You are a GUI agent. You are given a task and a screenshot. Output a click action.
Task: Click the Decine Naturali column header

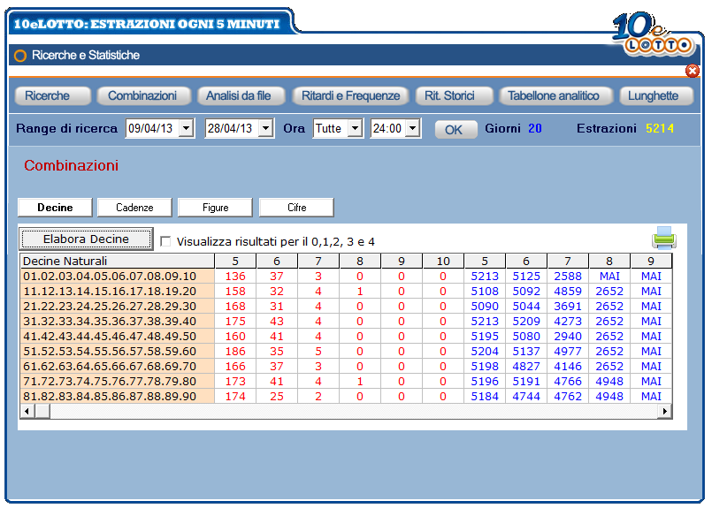tap(118, 262)
